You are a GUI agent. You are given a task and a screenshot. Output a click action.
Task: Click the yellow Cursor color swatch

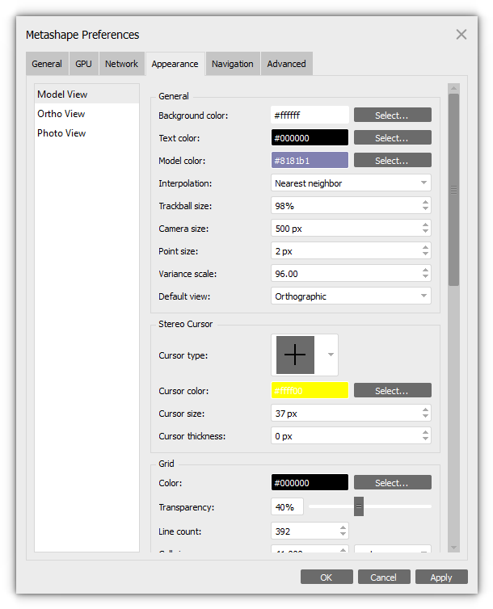click(310, 391)
